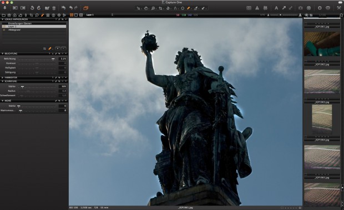Open the Metadata info tool tab
The image size is (344, 210).
click(53, 15)
